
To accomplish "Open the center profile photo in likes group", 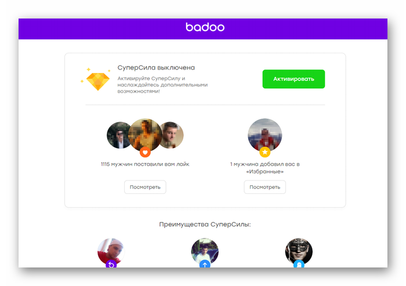I will [145, 135].
